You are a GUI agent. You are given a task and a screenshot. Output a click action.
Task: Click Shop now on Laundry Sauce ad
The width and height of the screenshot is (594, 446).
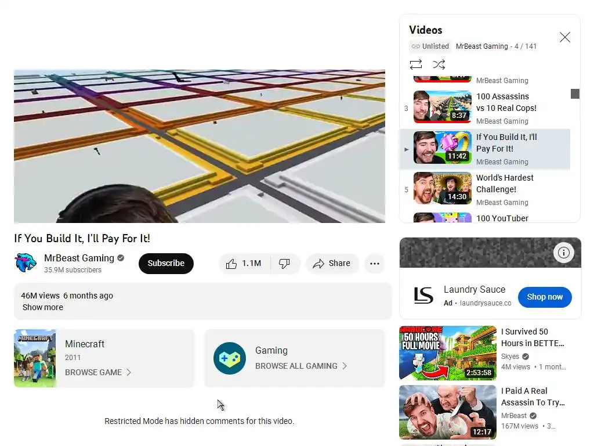pos(545,297)
